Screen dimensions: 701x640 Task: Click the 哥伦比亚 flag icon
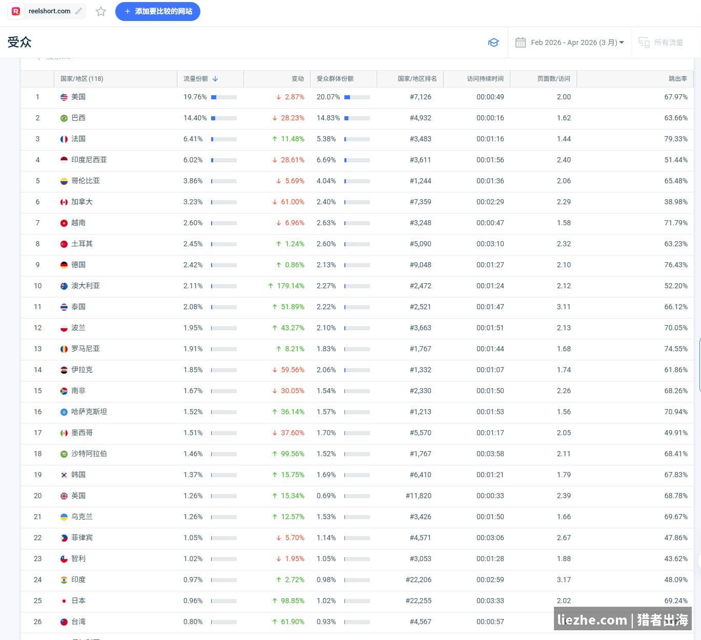64,181
